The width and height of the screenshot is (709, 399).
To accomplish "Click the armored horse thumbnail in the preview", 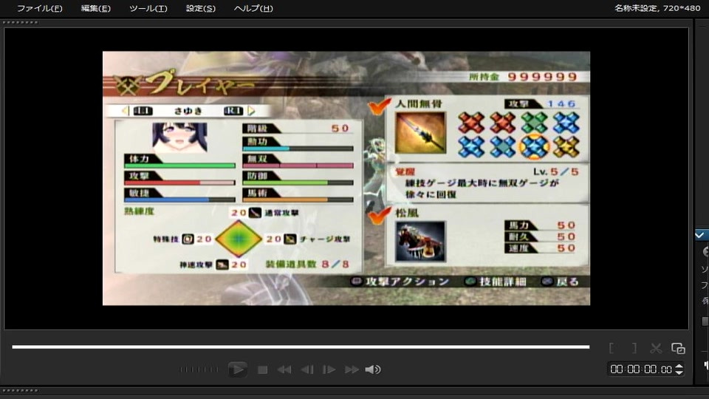I will pos(420,242).
